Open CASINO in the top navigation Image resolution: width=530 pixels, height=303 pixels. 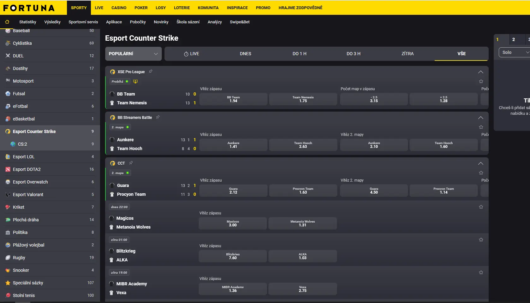tap(119, 8)
